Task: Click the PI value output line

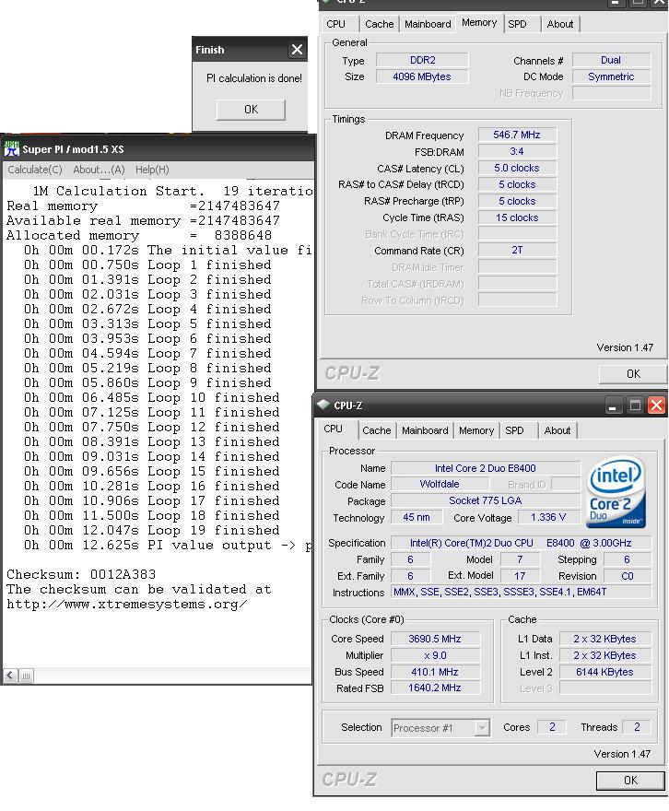Action: [168, 546]
